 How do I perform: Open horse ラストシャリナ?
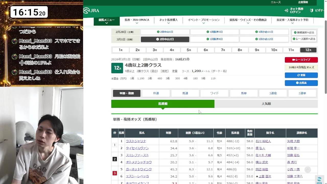(136, 141)
